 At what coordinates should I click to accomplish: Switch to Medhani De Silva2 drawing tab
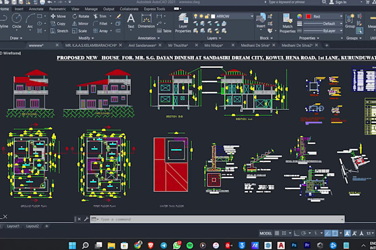point(297,45)
